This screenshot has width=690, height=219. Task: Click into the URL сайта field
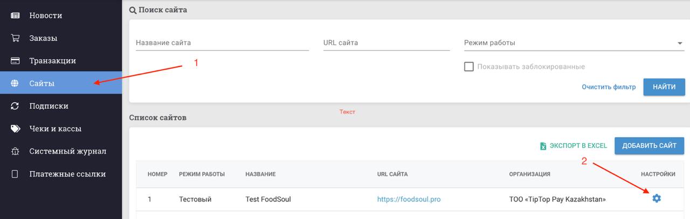click(x=386, y=43)
